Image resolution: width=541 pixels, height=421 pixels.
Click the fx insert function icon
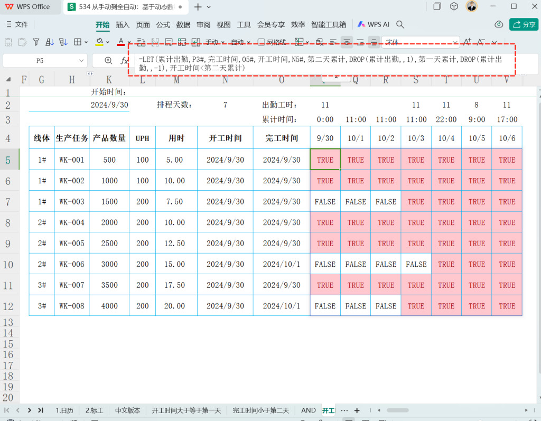click(x=124, y=61)
